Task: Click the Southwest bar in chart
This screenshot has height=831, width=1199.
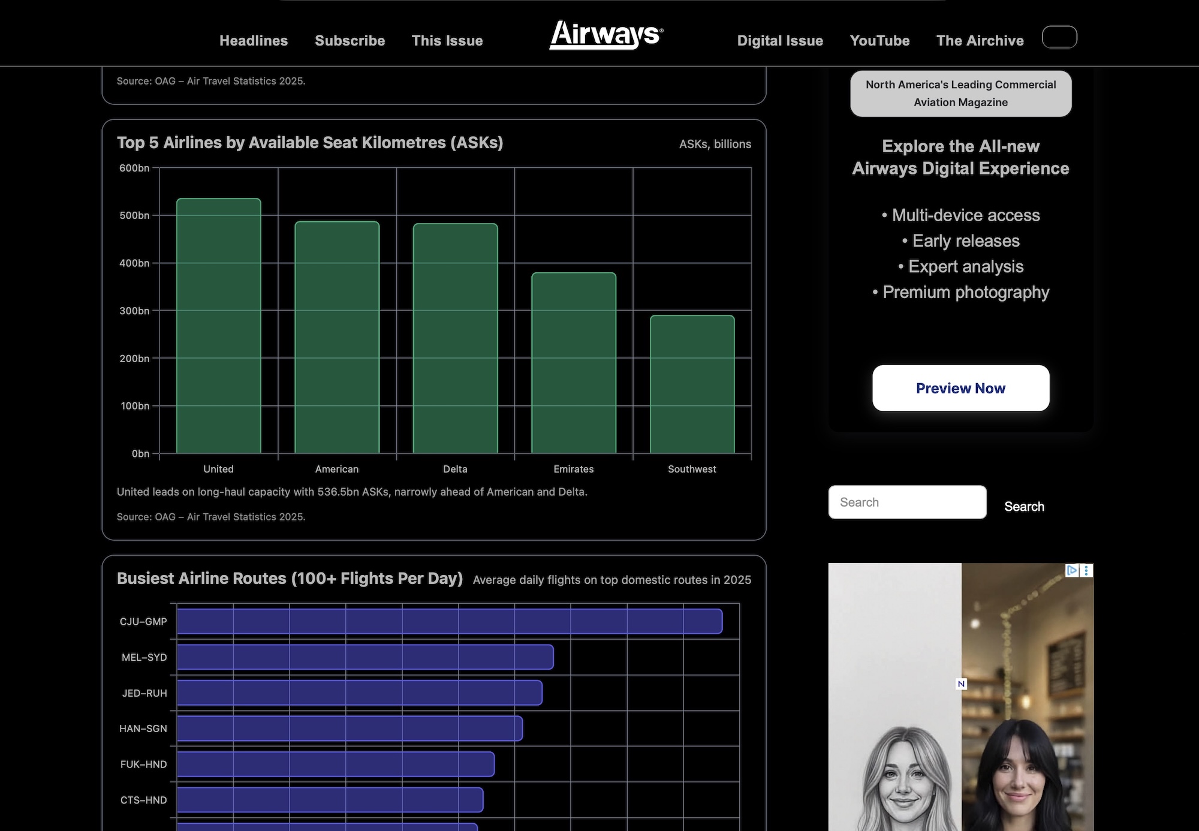Action: [x=692, y=384]
